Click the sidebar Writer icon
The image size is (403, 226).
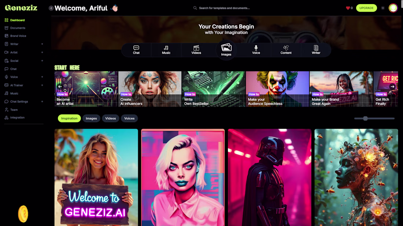point(7,44)
